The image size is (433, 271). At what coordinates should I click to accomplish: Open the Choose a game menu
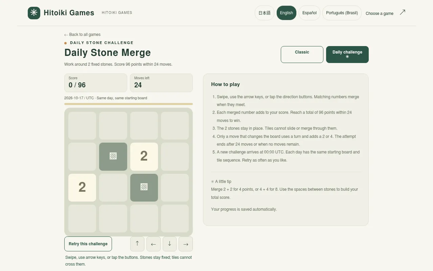(x=380, y=14)
